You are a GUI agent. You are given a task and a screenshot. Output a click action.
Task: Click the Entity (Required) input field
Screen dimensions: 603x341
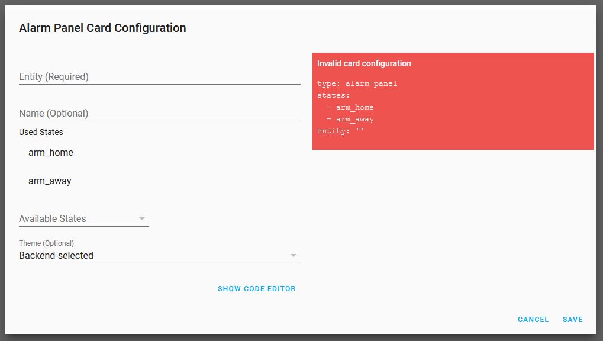pos(160,76)
